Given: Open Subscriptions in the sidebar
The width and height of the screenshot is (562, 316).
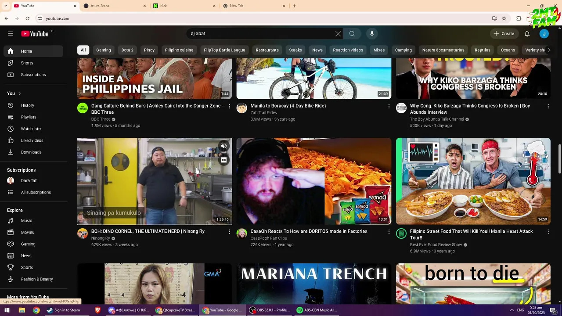Looking at the screenshot, I should click(33, 75).
